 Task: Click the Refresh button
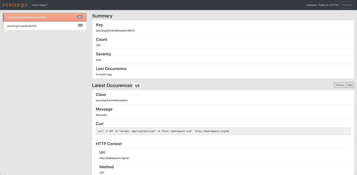click(x=347, y=5)
